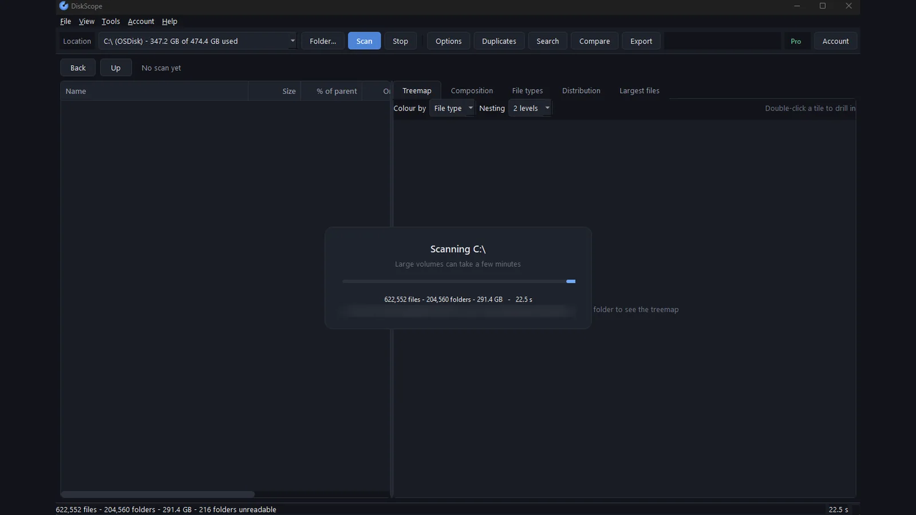This screenshot has width=916, height=515.
Task: Sort by the Size column header
Action: click(274, 91)
